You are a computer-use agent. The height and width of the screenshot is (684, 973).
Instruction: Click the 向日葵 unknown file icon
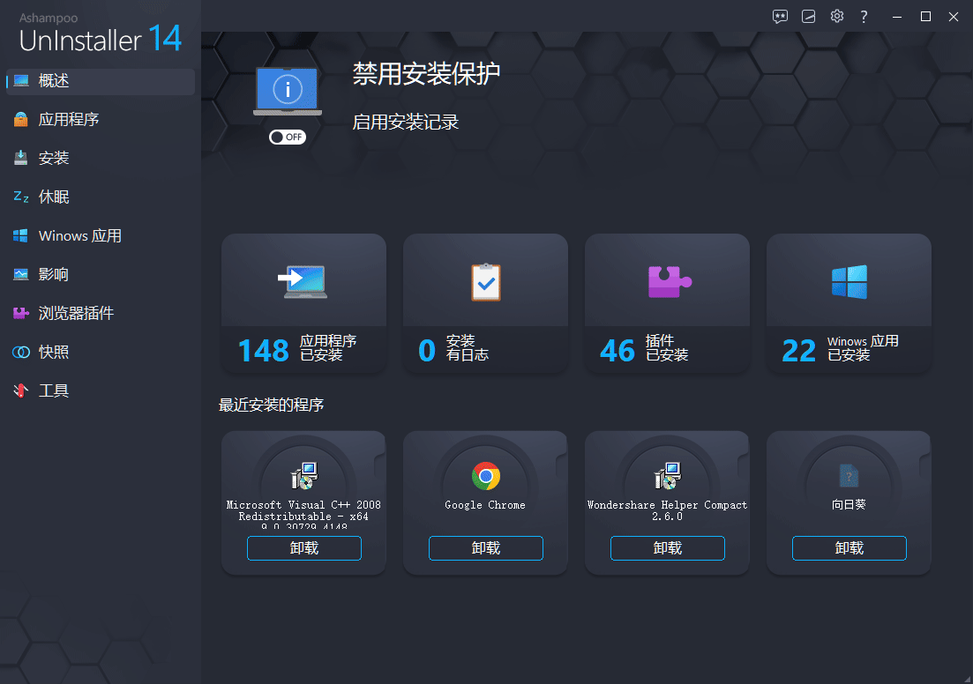[x=849, y=476]
